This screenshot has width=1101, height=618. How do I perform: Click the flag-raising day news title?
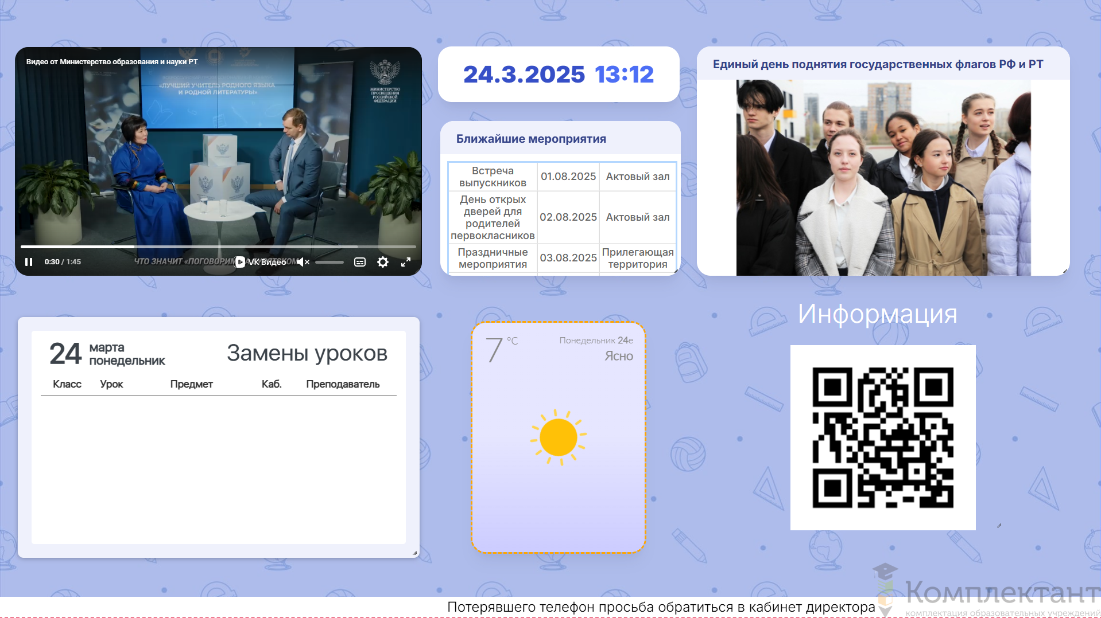[x=878, y=64]
